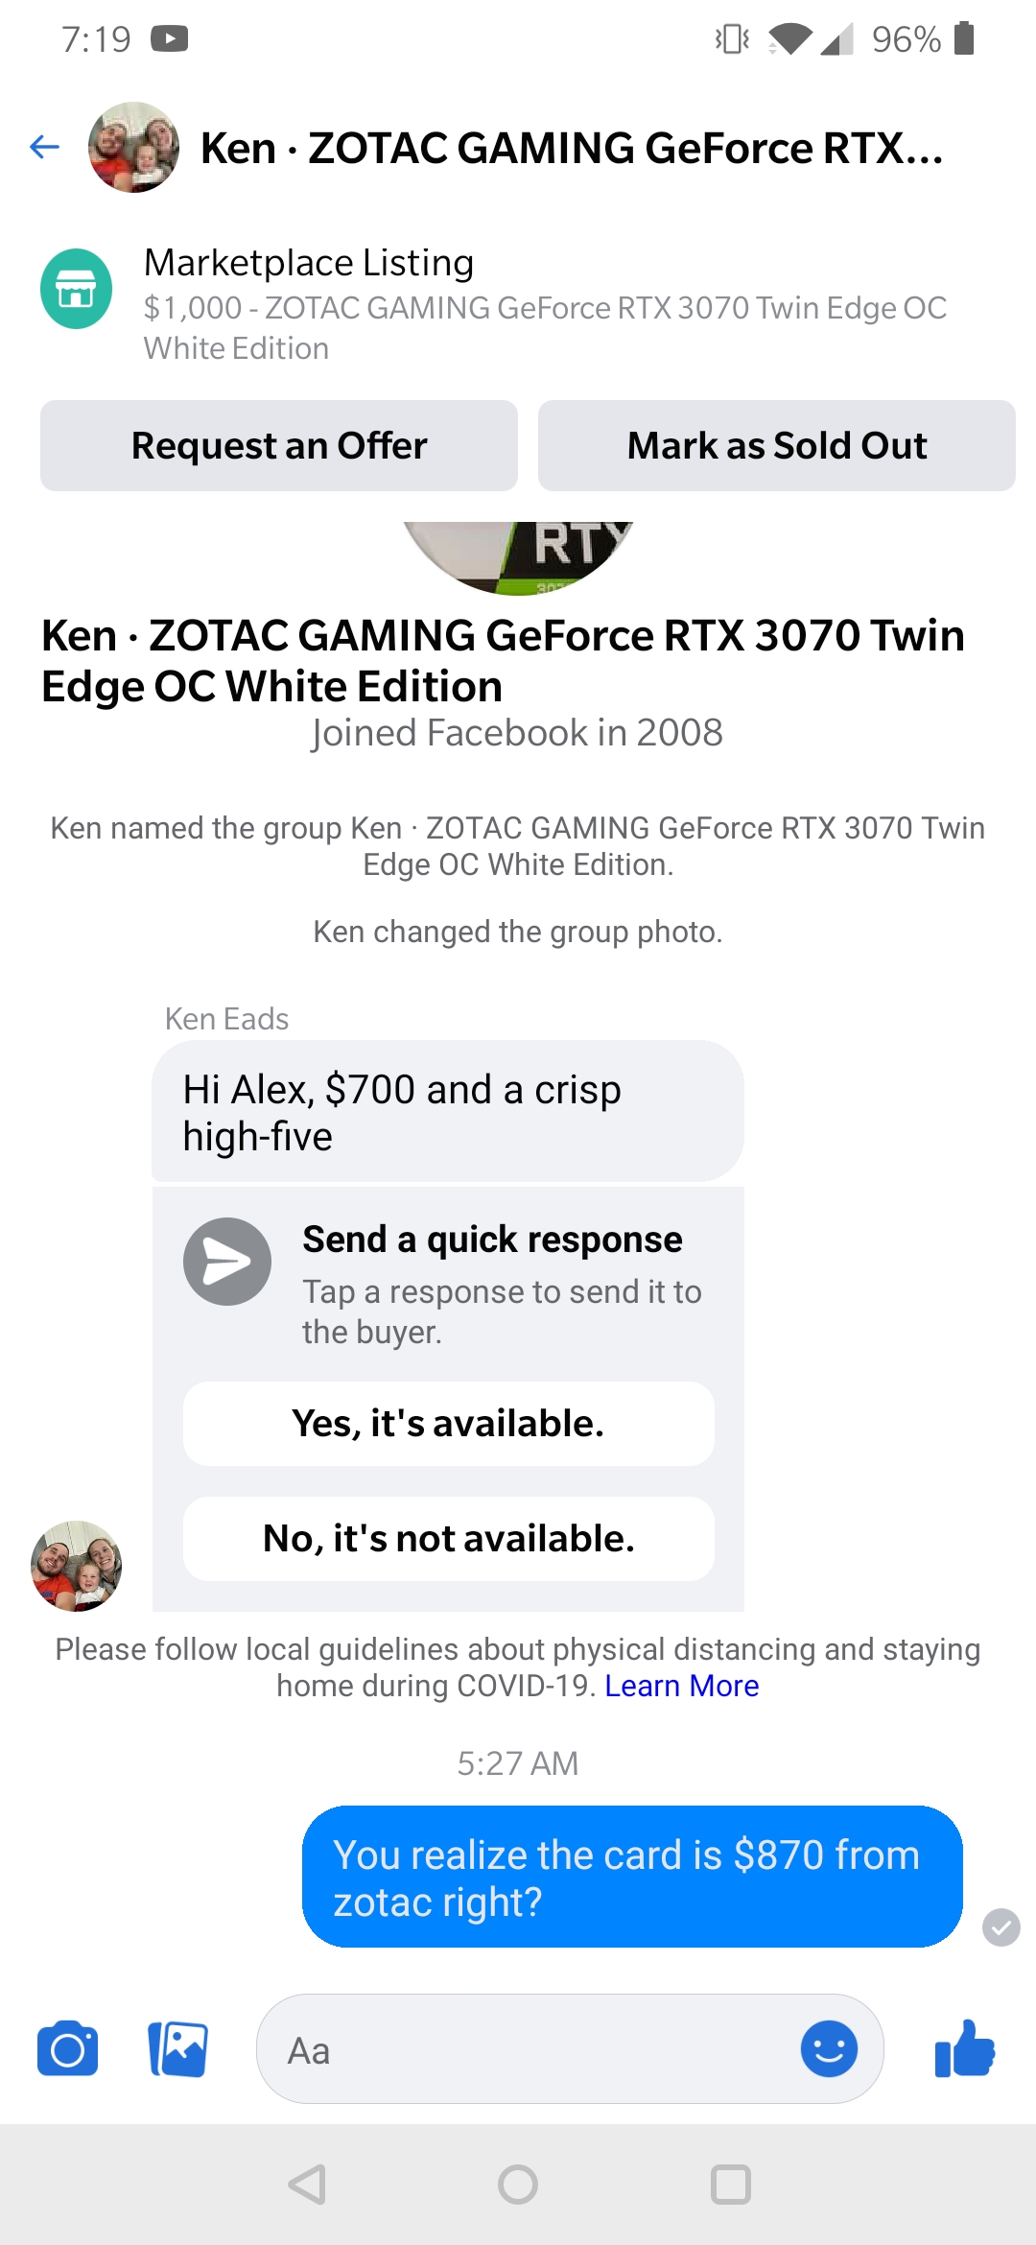This screenshot has width=1036, height=2245.
Task: Tap the Marketplace store icon
Action: (x=76, y=289)
